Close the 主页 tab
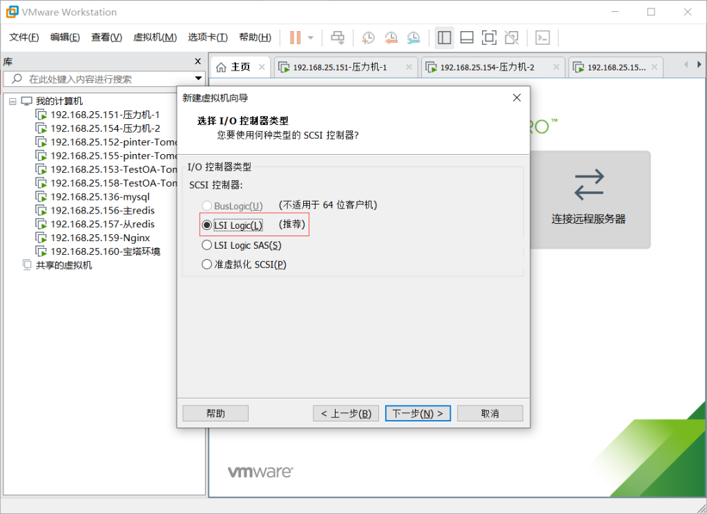Screen dimensions: 707x514 pyautogui.click(x=262, y=67)
